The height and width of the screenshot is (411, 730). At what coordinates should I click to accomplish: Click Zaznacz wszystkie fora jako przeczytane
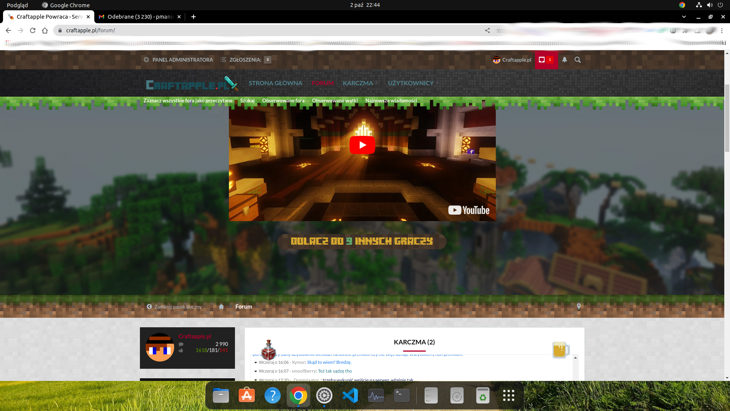[x=188, y=100]
